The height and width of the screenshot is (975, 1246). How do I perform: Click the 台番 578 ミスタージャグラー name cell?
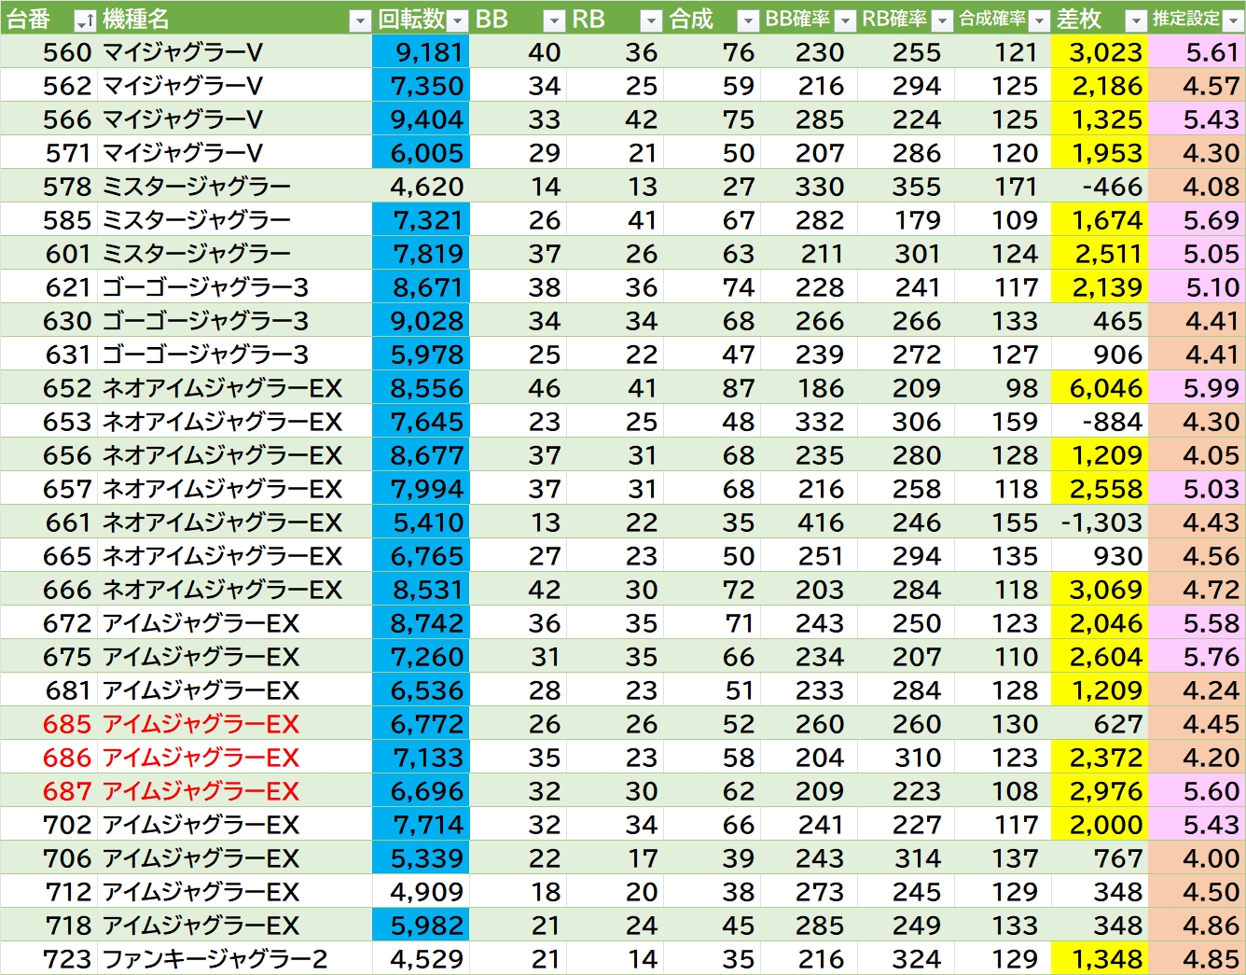click(x=196, y=187)
